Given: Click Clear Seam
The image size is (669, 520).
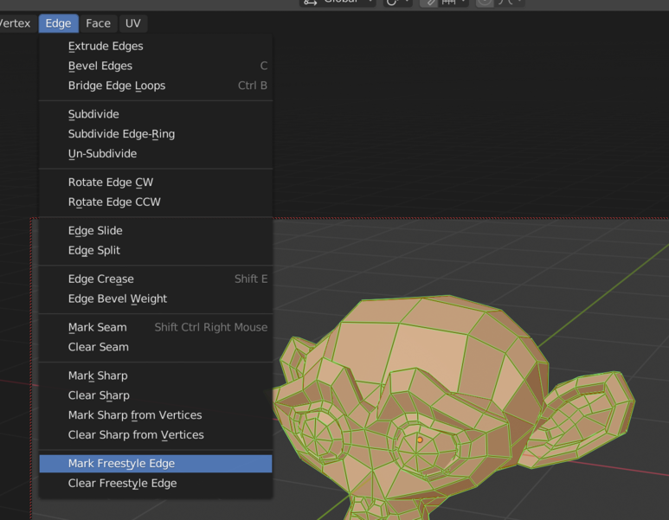Looking at the screenshot, I should pyautogui.click(x=156, y=347).
